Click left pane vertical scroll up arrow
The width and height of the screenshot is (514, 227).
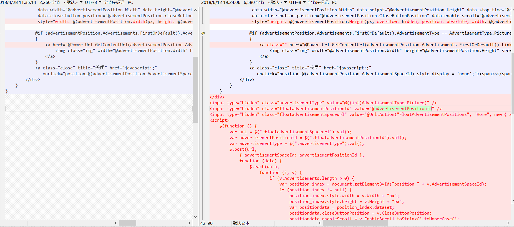coord(195,10)
